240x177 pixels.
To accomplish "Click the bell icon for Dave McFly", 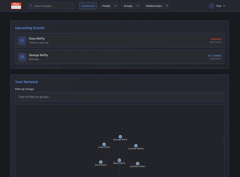I will 22,40.
